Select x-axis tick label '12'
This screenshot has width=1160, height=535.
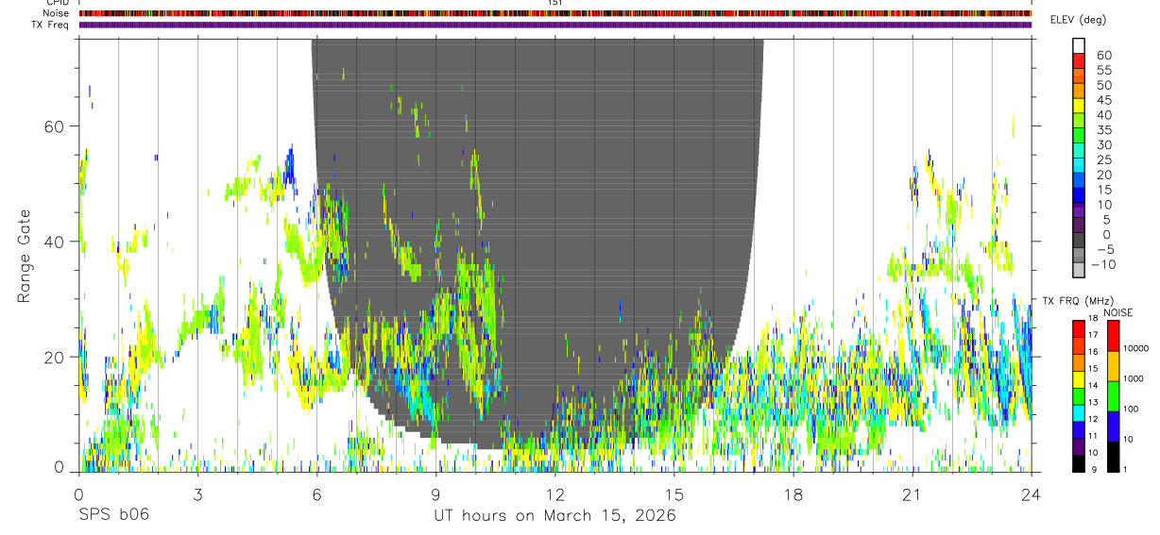[555, 495]
